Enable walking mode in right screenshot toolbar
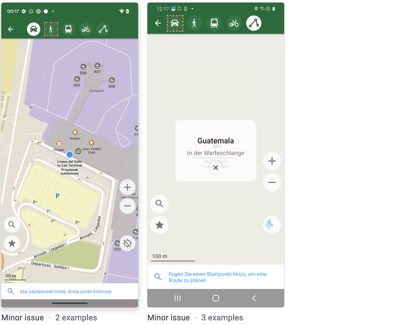Image resolution: width=420 pixels, height=325 pixels. [x=194, y=23]
